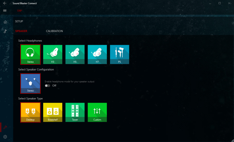Viewport: 234px width, 142px height.
Task: Select the P5 earphones tile
Action: (x=120, y=54)
